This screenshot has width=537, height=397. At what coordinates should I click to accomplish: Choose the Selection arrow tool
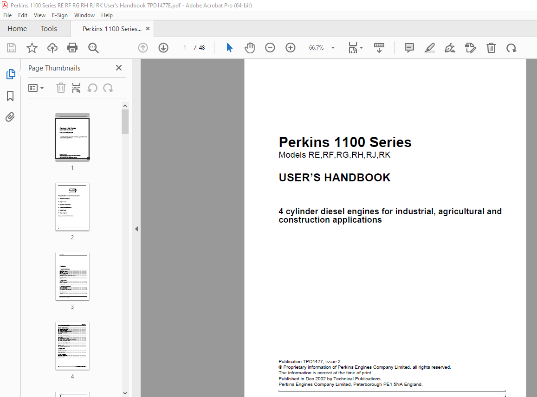click(229, 48)
